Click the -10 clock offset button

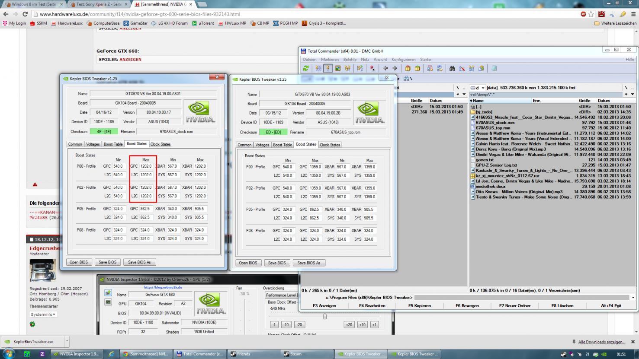(286, 324)
